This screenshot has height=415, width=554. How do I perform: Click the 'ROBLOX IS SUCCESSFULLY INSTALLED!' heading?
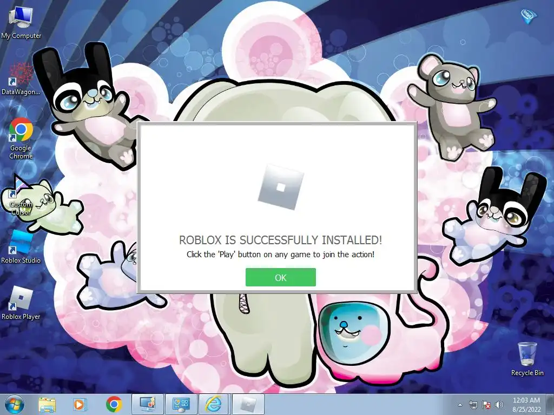point(281,240)
